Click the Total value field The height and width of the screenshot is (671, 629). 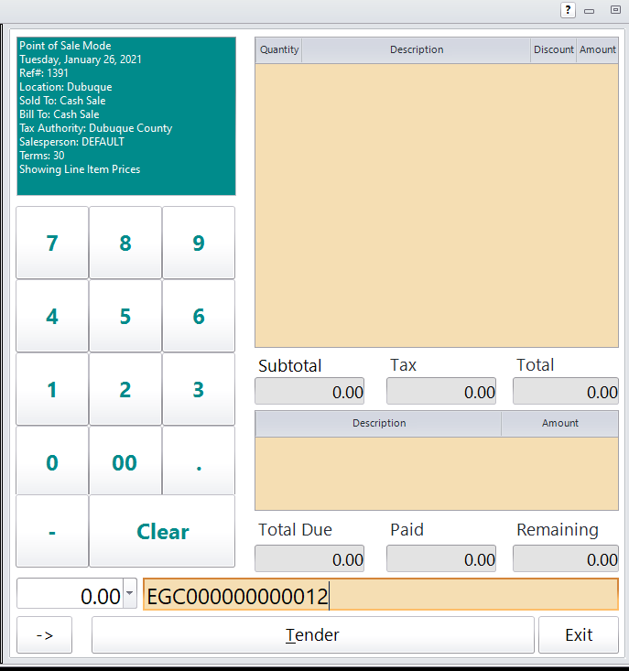[566, 391]
